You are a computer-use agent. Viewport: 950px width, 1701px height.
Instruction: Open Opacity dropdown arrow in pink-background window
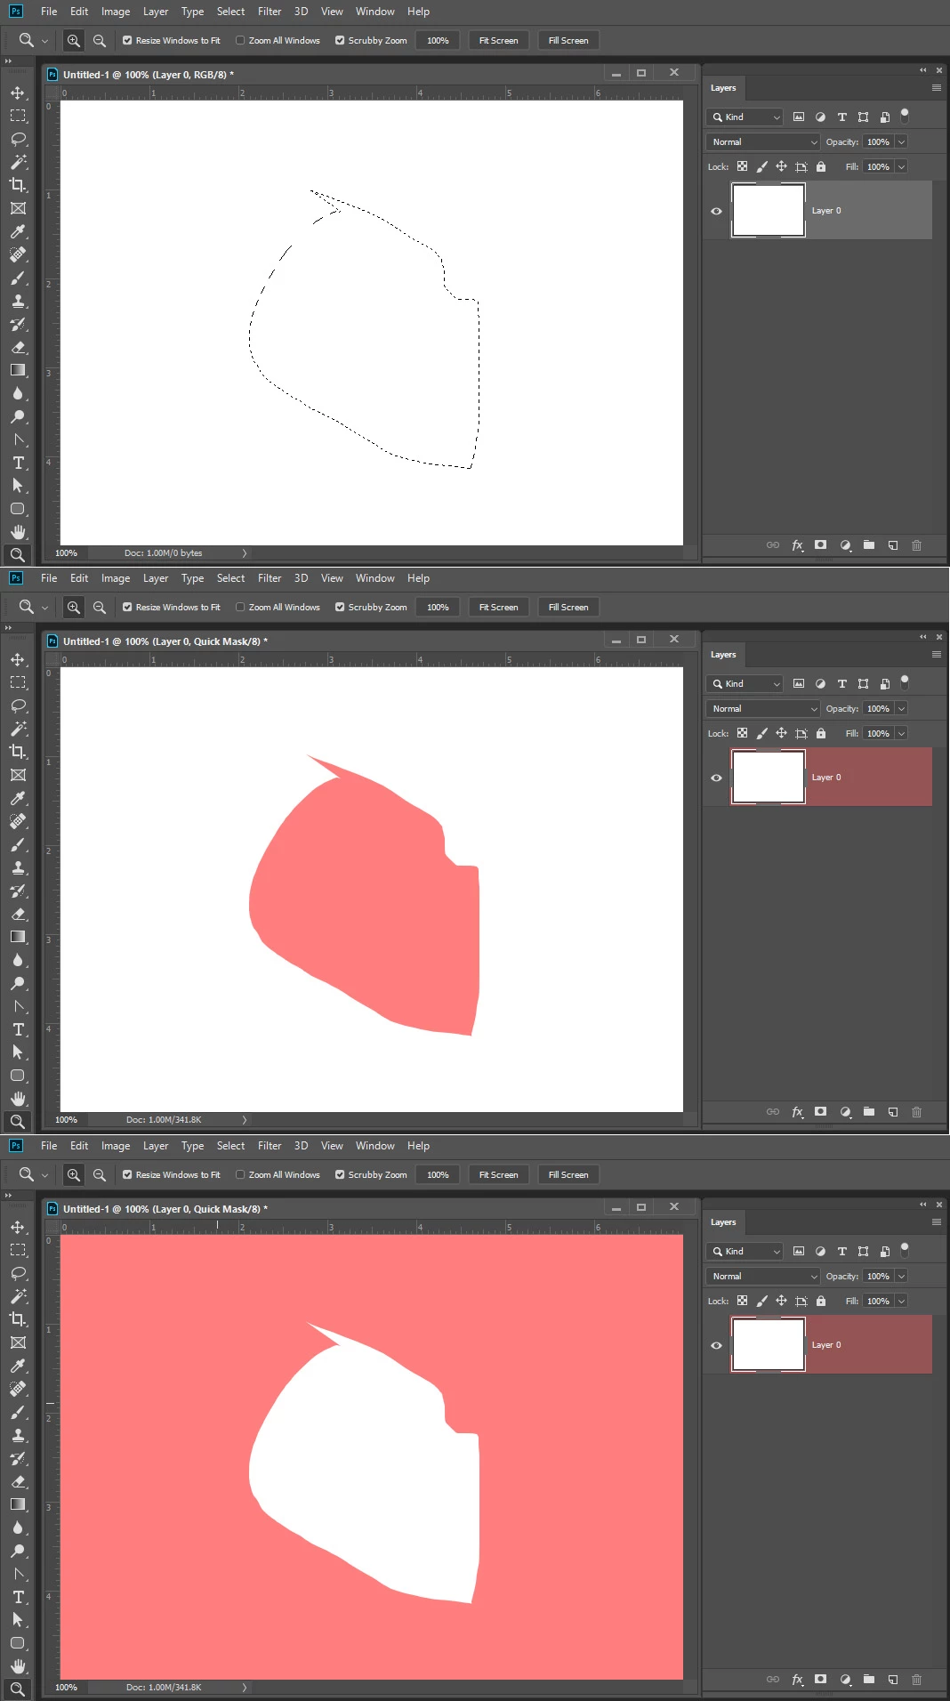[902, 1276]
